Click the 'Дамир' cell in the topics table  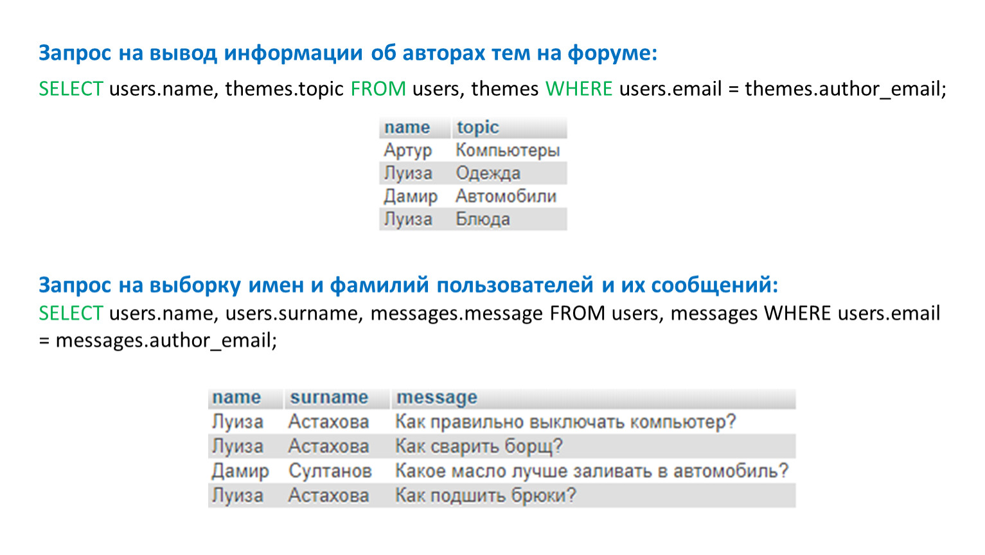pos(411,197)
